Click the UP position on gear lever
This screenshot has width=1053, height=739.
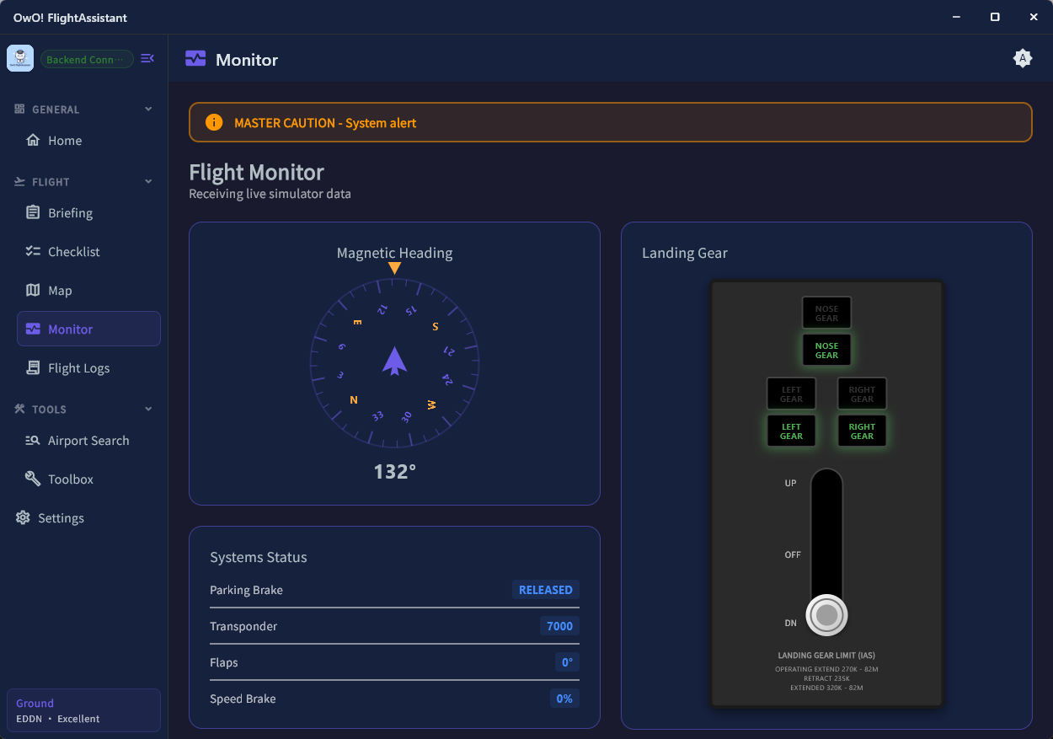790,483
